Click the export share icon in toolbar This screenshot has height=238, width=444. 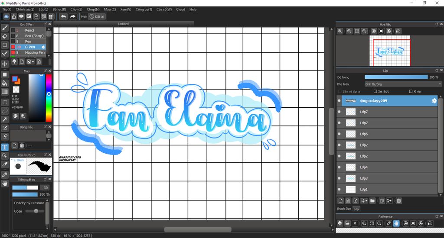[13, 16]
